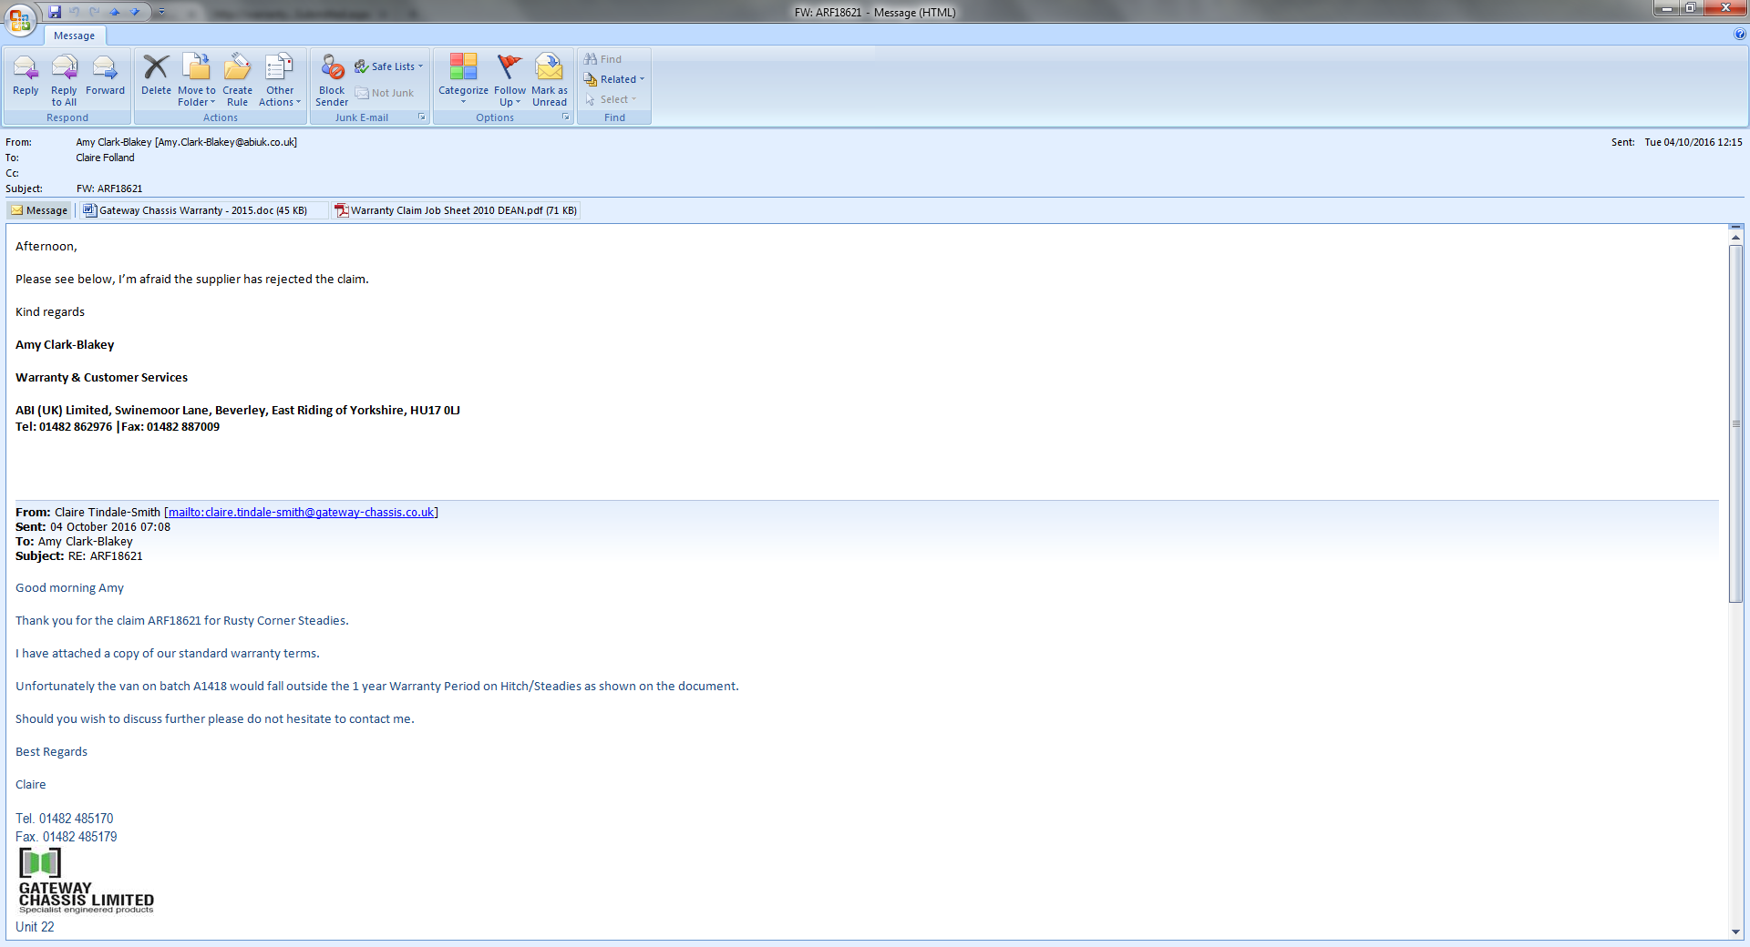Open the Office button menu
Viewport: 1750px width, 947px height.
click(x=20, y=19)
